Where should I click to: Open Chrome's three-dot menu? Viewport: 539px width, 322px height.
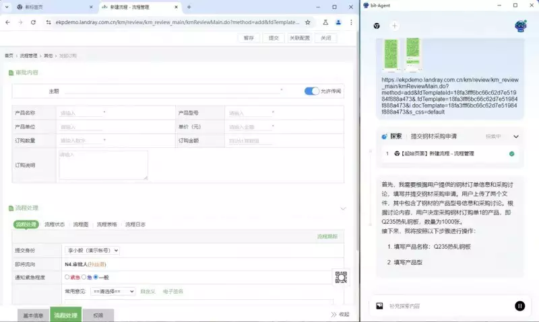(351, 22)
